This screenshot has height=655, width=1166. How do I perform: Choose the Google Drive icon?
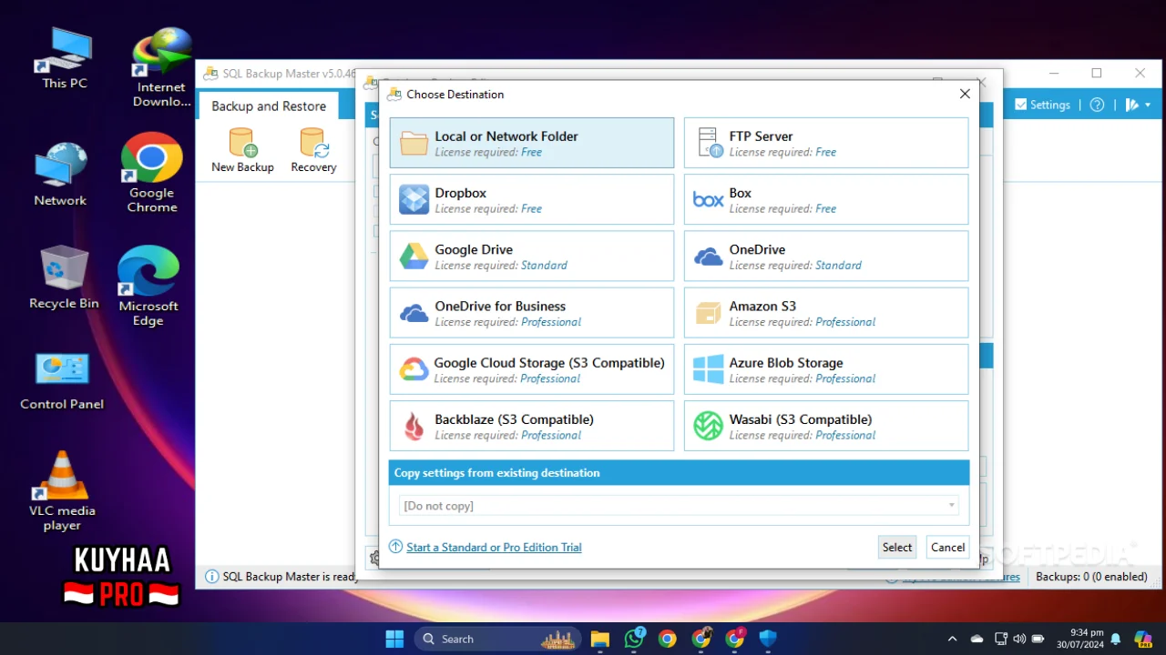(414, 257)
